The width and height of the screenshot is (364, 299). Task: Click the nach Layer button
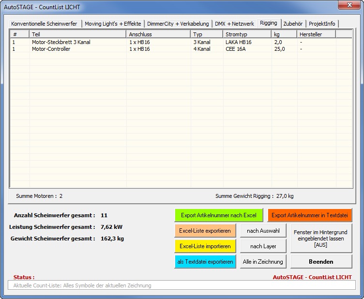263,246
